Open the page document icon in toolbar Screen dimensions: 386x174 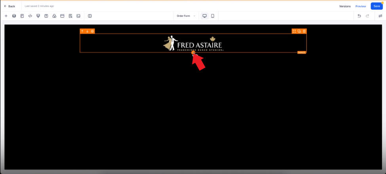tap(22, 16)
